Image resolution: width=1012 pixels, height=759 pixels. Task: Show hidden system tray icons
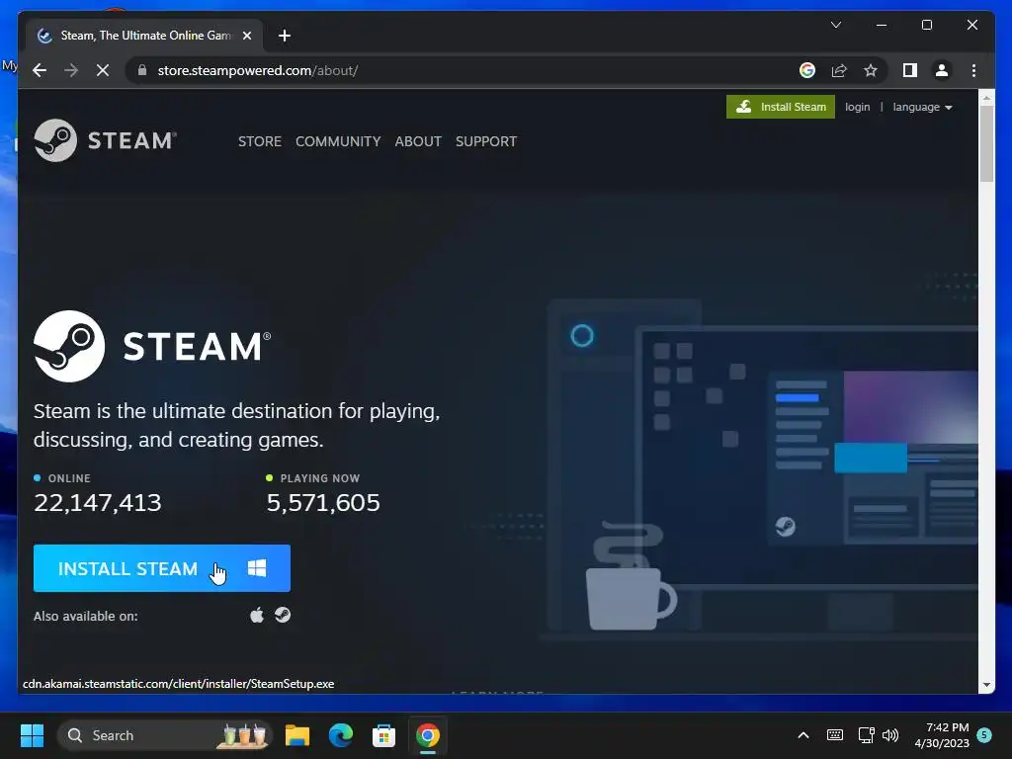point(803,735)
